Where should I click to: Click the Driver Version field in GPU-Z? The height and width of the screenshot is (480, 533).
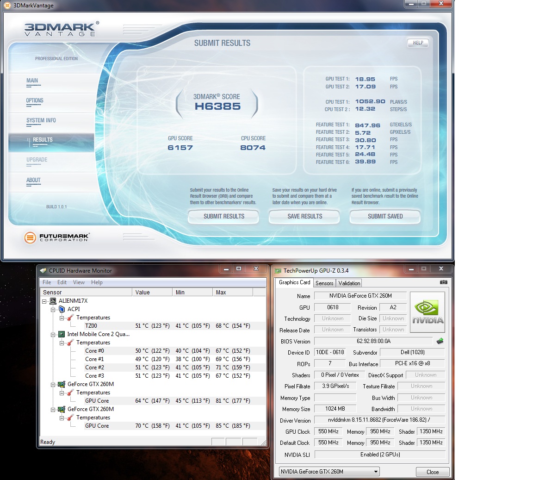tap(380, 420)
